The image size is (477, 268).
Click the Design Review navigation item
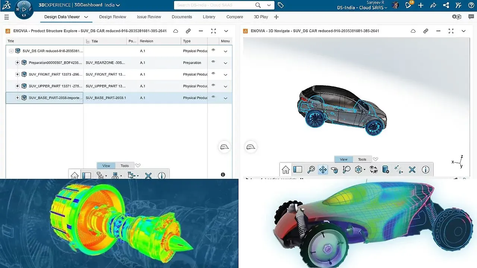click(x=113, y=17)
